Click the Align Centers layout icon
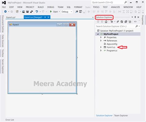The width and height of the screenshot is (146, 122). [x=98, y=12]
